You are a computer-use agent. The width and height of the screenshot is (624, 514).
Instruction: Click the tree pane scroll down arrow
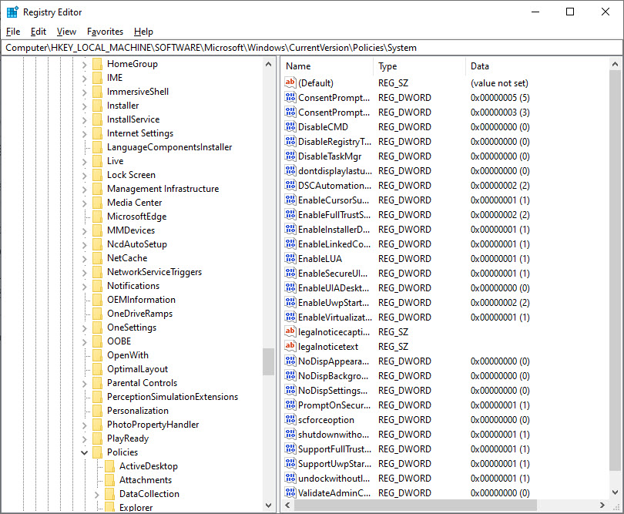coord(268,506)
